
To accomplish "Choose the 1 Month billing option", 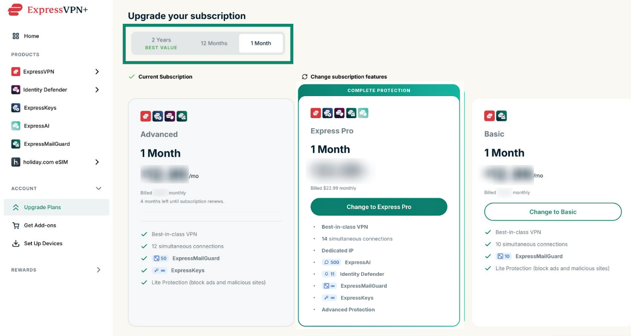I will tap(261, 43).
